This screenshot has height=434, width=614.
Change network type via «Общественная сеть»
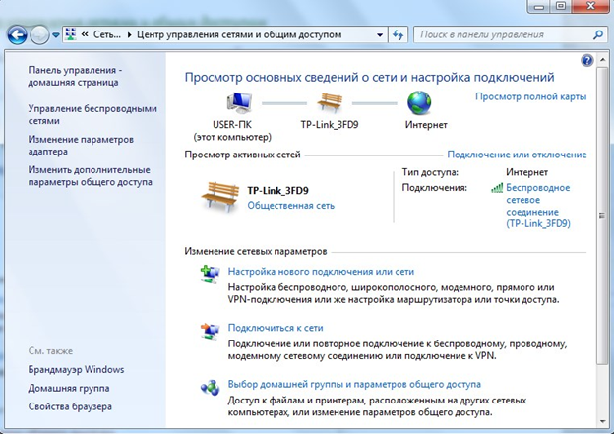(290, 206)
